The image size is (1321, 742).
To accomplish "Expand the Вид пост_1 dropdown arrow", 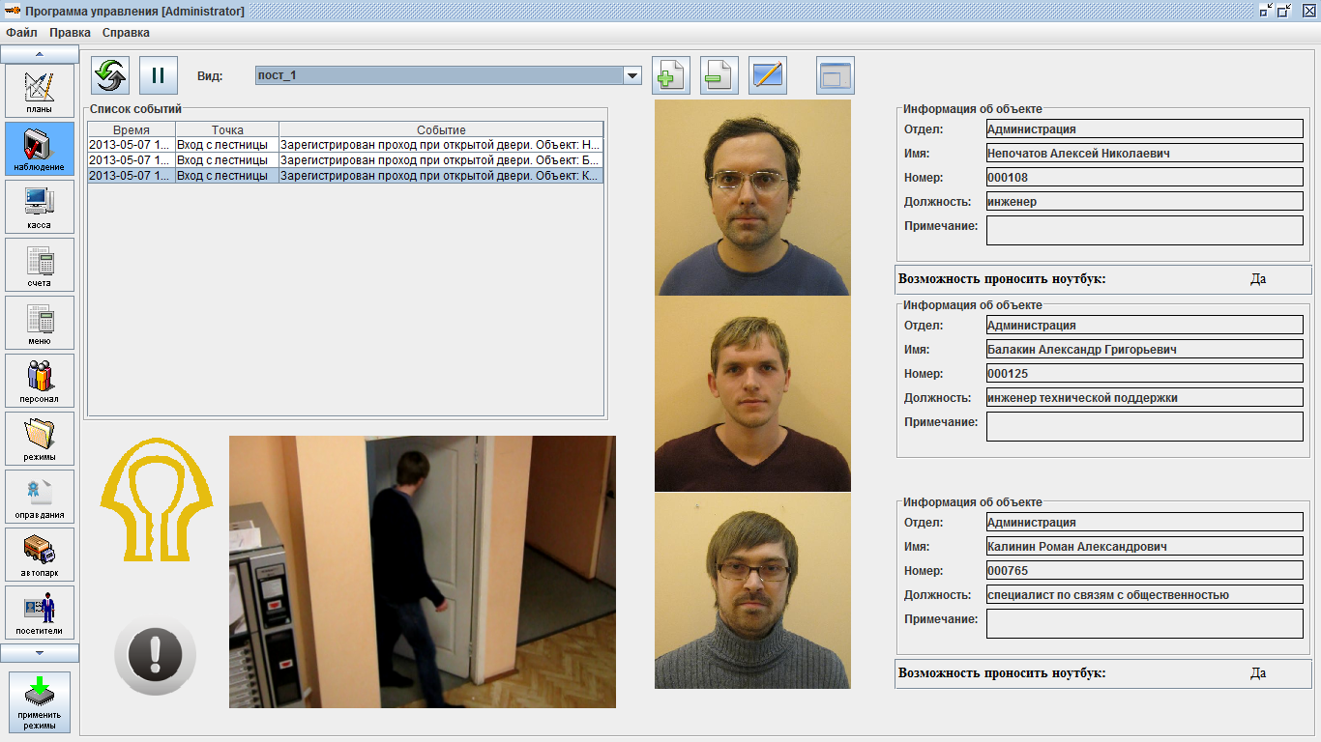I will click(x=632, y=75).
